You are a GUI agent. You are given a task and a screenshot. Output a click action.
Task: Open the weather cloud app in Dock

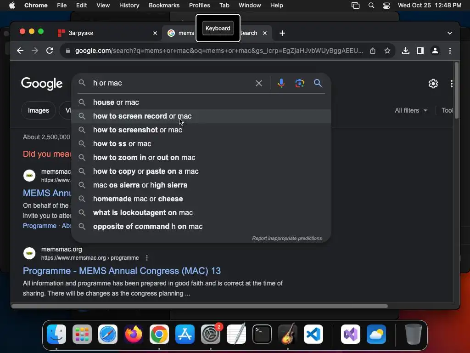pos(376,334)
